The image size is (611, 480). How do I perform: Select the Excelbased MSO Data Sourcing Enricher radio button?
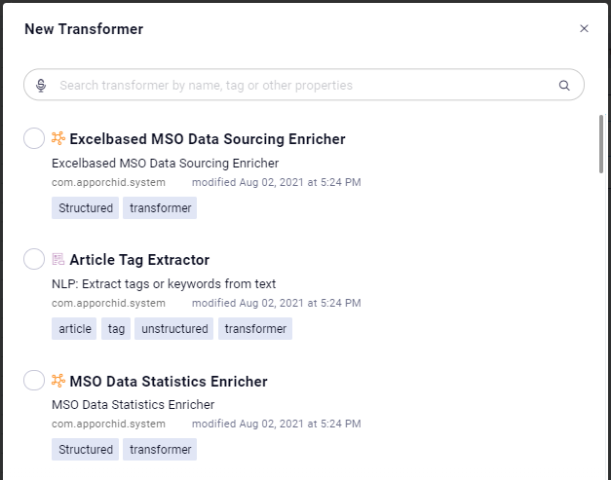click(34, 138)
